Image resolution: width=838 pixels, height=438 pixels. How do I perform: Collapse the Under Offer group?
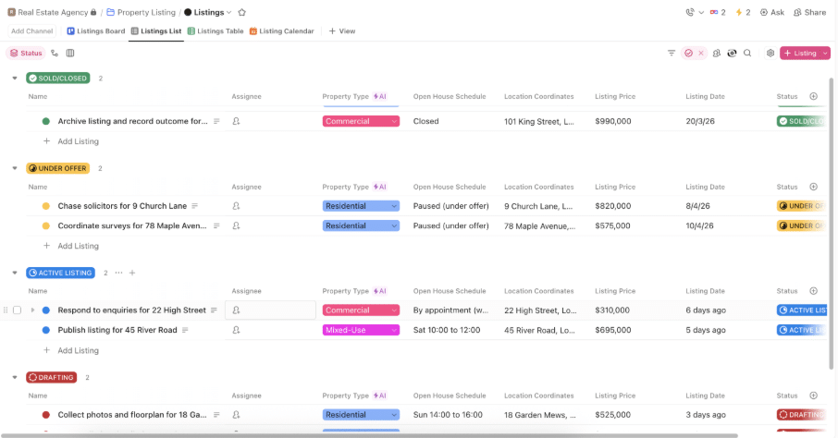click(15, 168)
